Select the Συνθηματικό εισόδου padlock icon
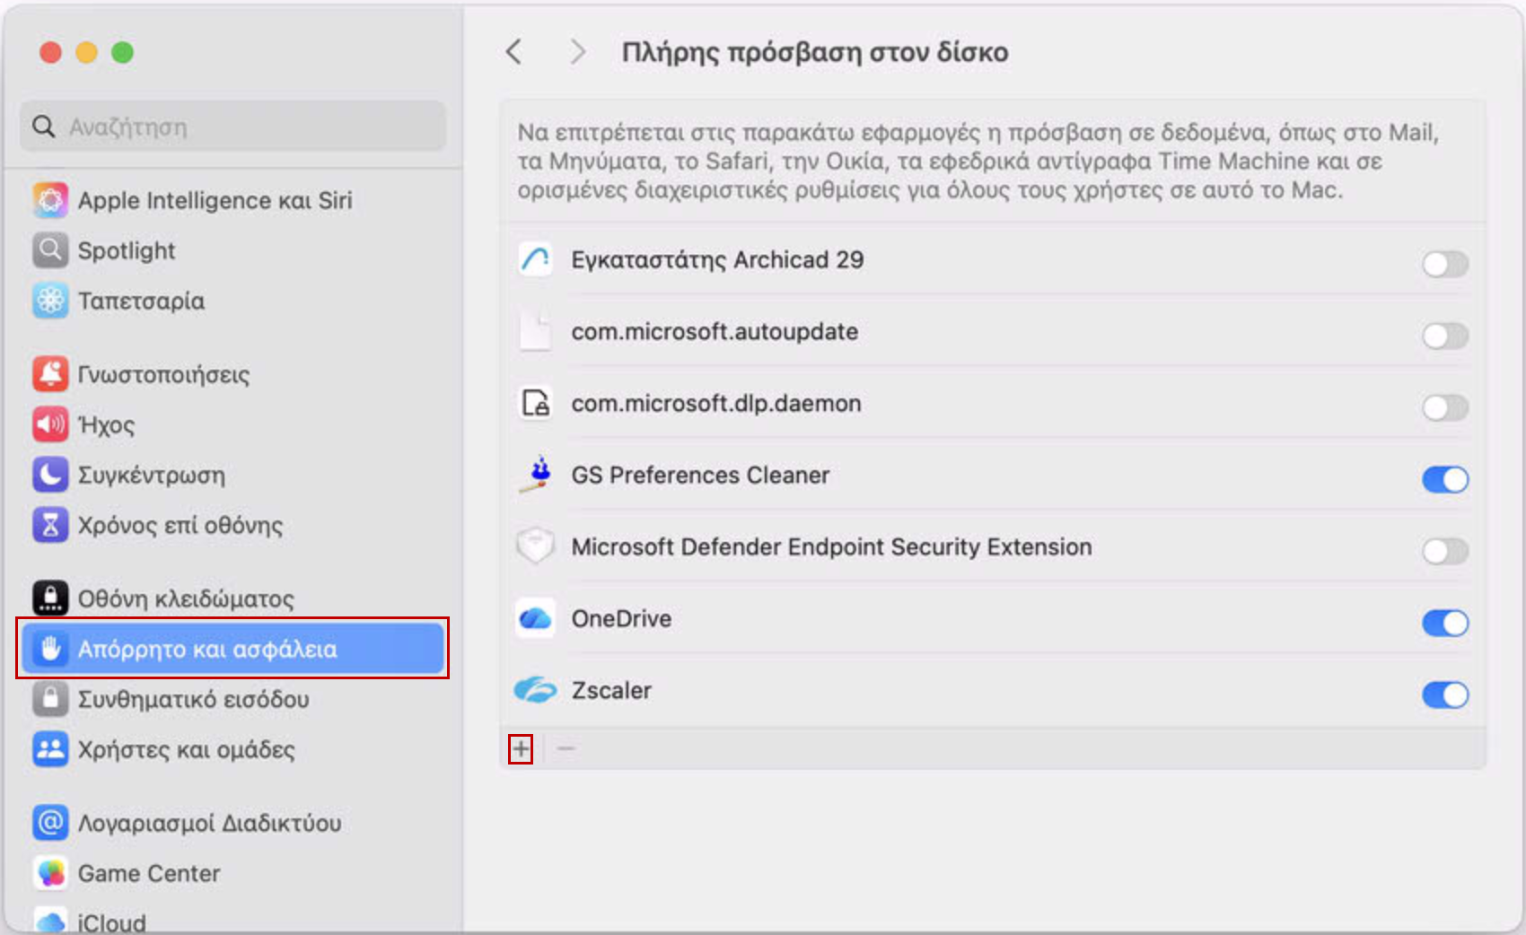 click(x=50, y=699)
